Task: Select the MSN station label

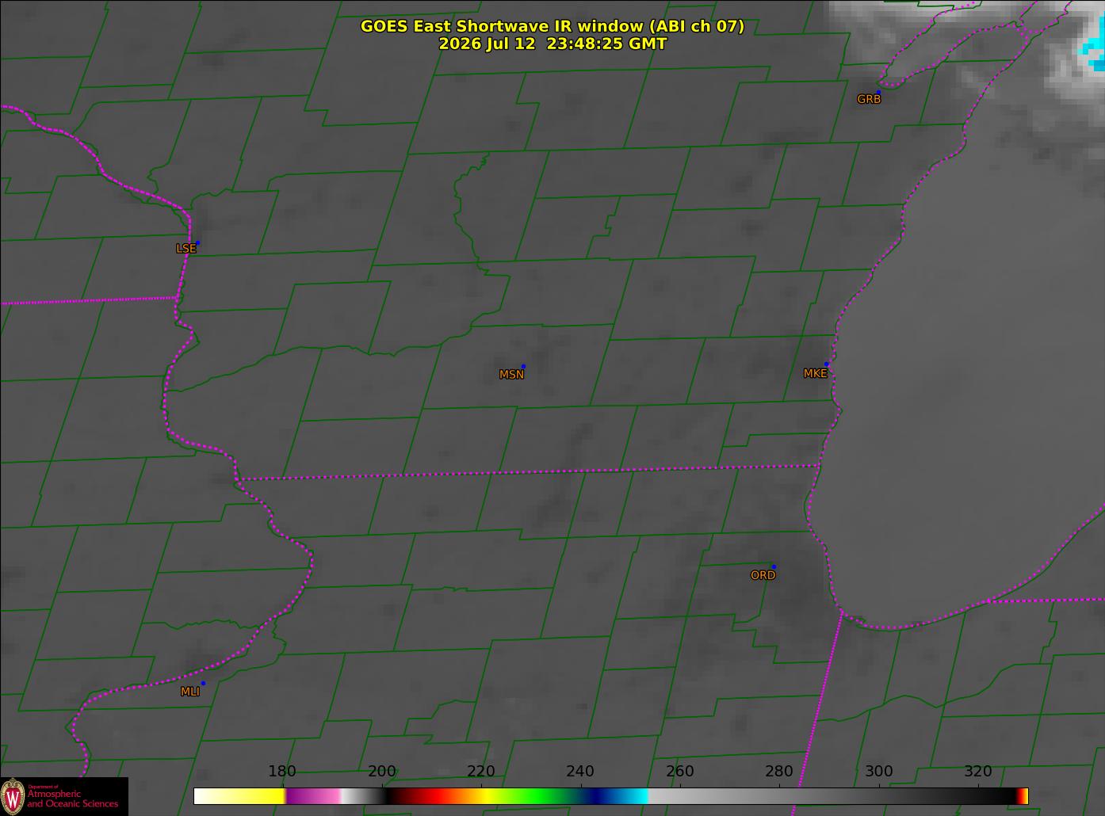Action: [511, 375]
